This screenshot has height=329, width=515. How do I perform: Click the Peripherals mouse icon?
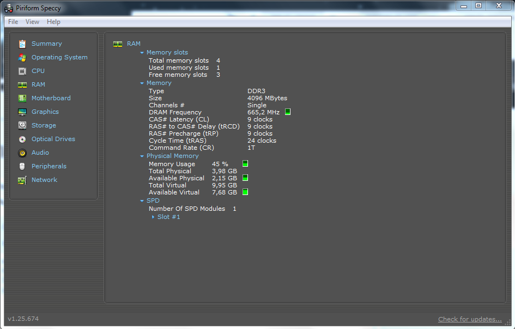[22, 167]
